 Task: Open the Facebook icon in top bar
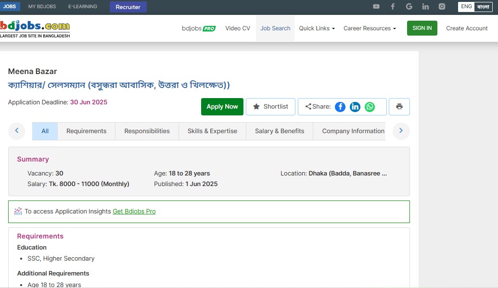click(x=393, y=6)
